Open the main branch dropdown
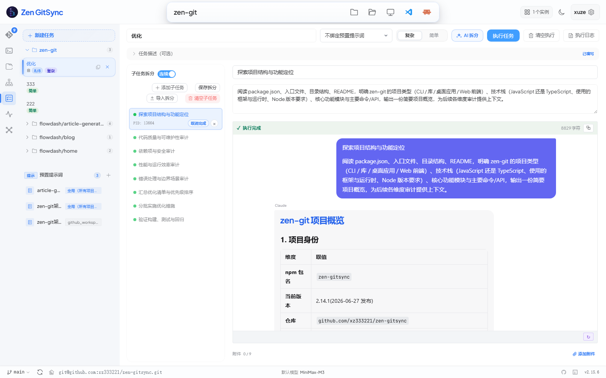This screenshot has height=378, width=606. point(18,372)
